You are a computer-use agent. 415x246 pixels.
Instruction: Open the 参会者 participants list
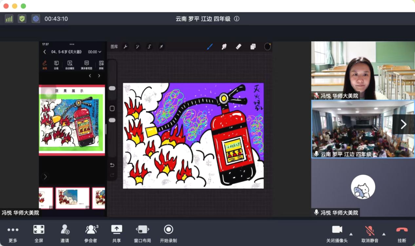(x=91, y=230)
